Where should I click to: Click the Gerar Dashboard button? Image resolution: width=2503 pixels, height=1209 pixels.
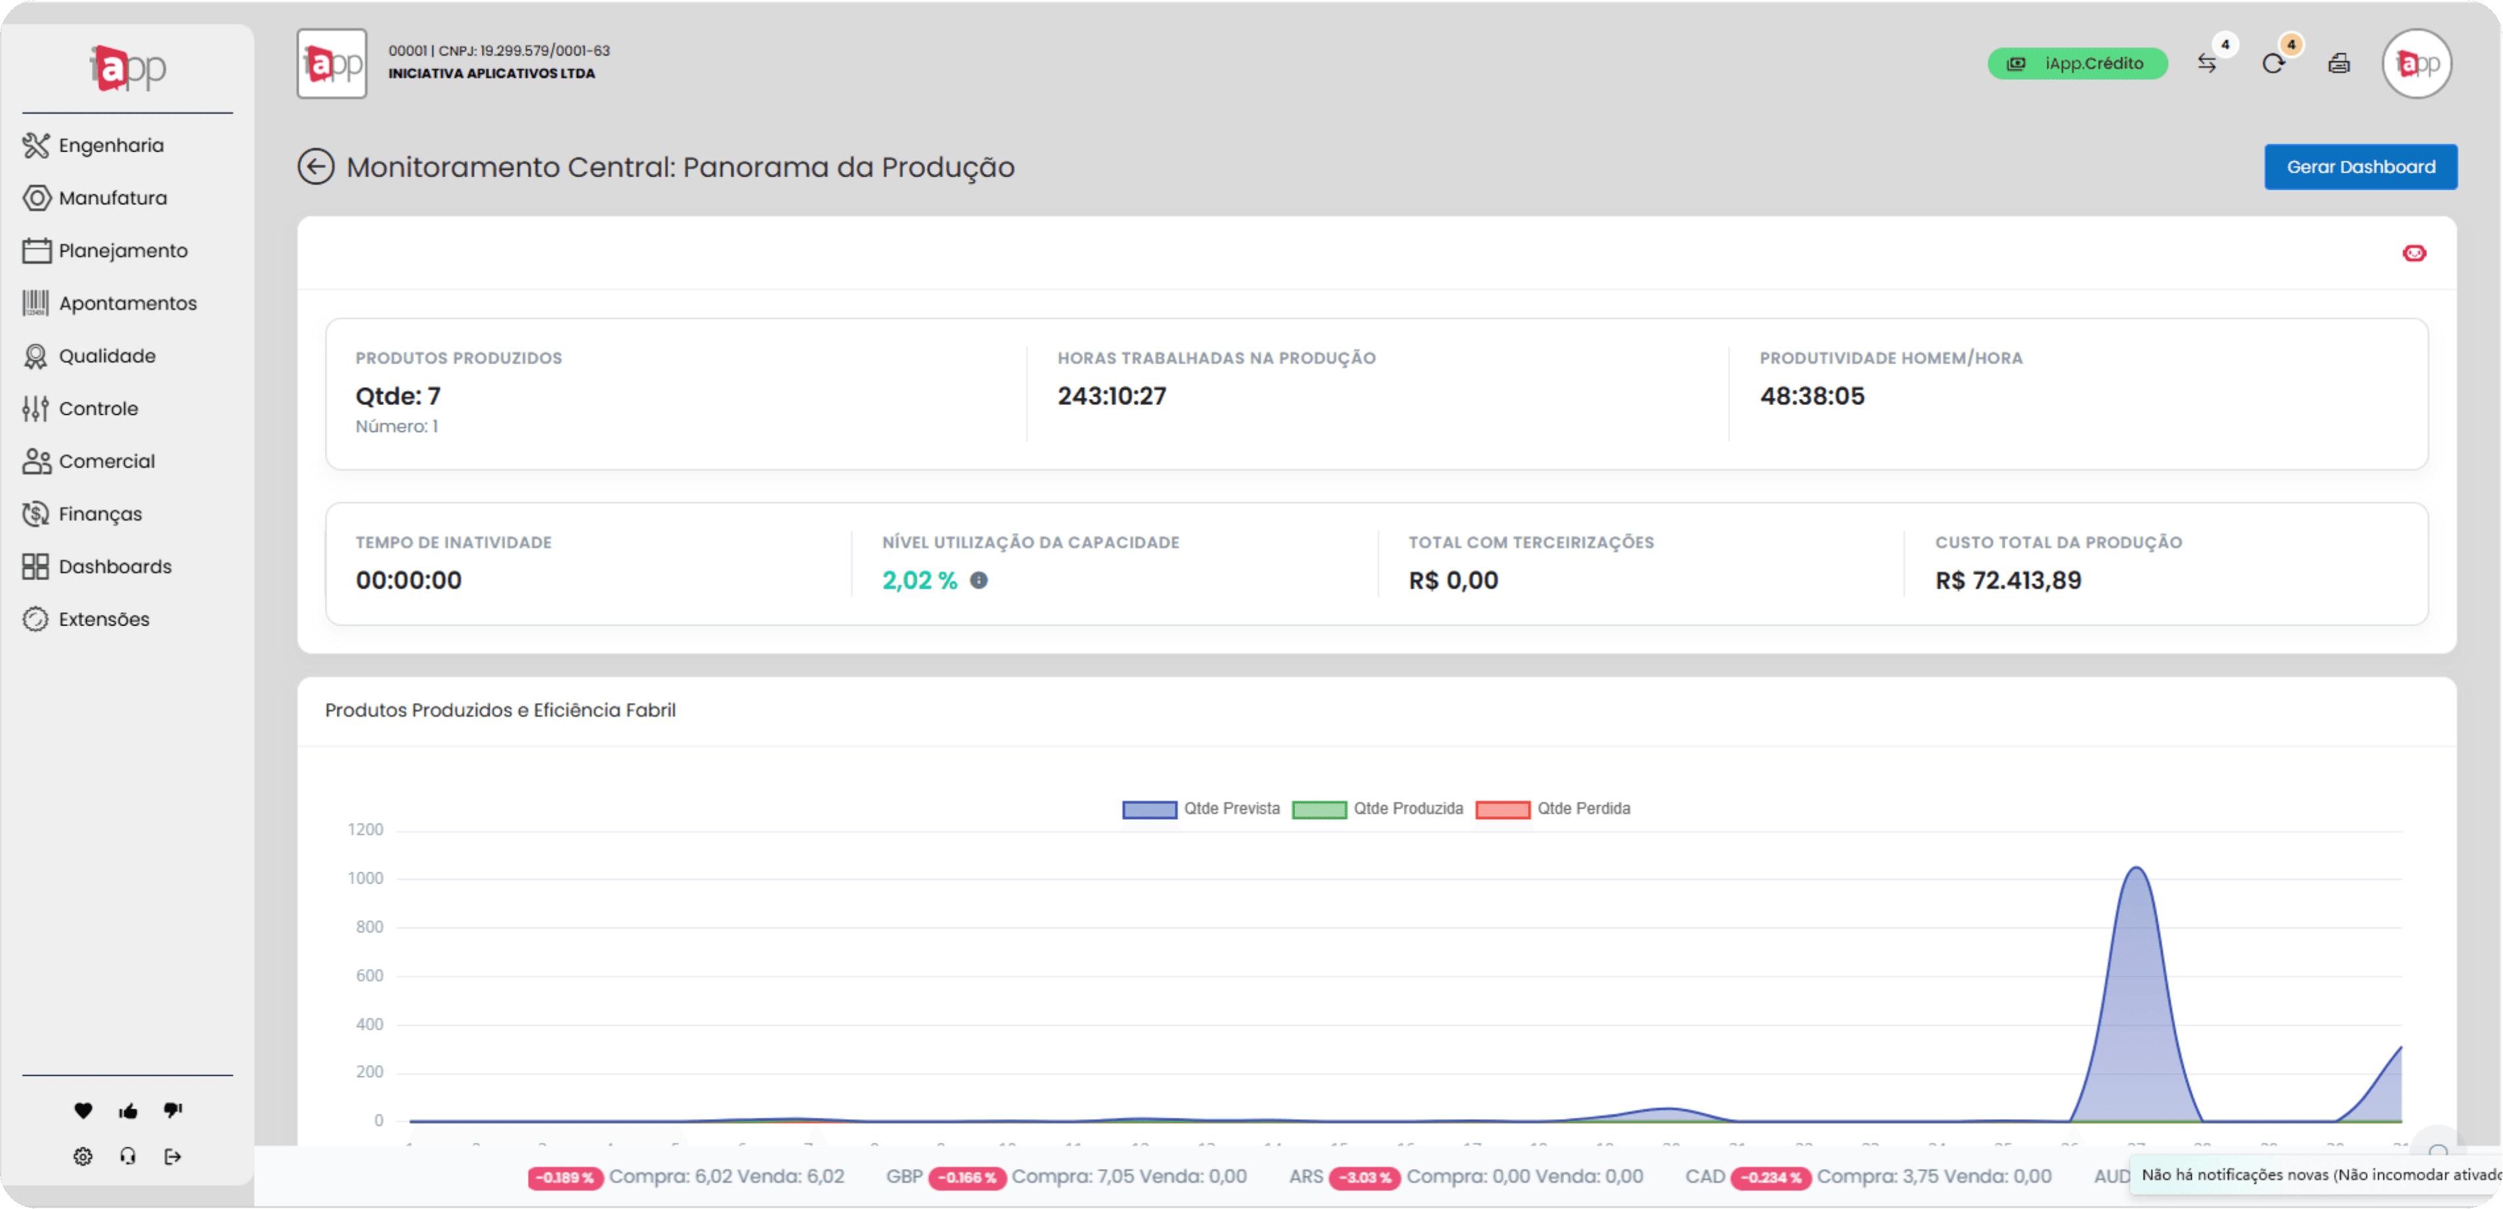2359,167
